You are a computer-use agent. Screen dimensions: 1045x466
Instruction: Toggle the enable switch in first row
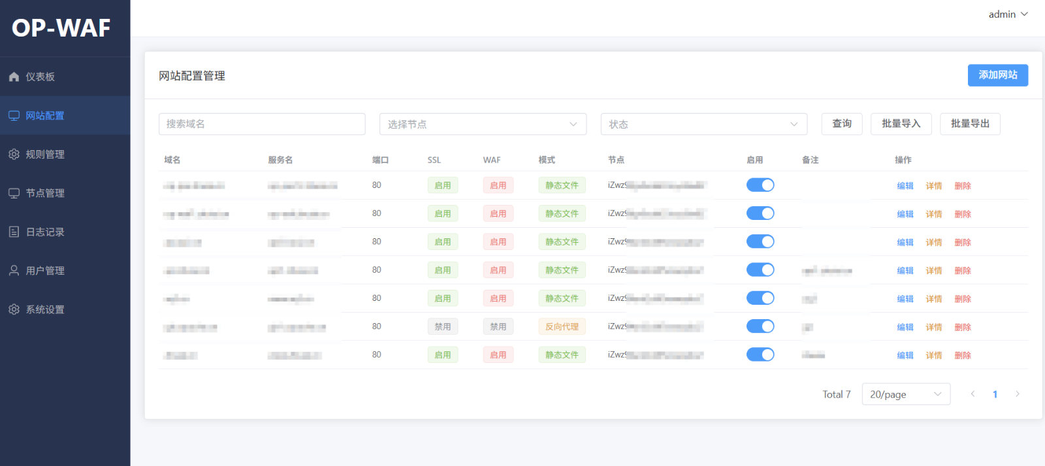760,185
